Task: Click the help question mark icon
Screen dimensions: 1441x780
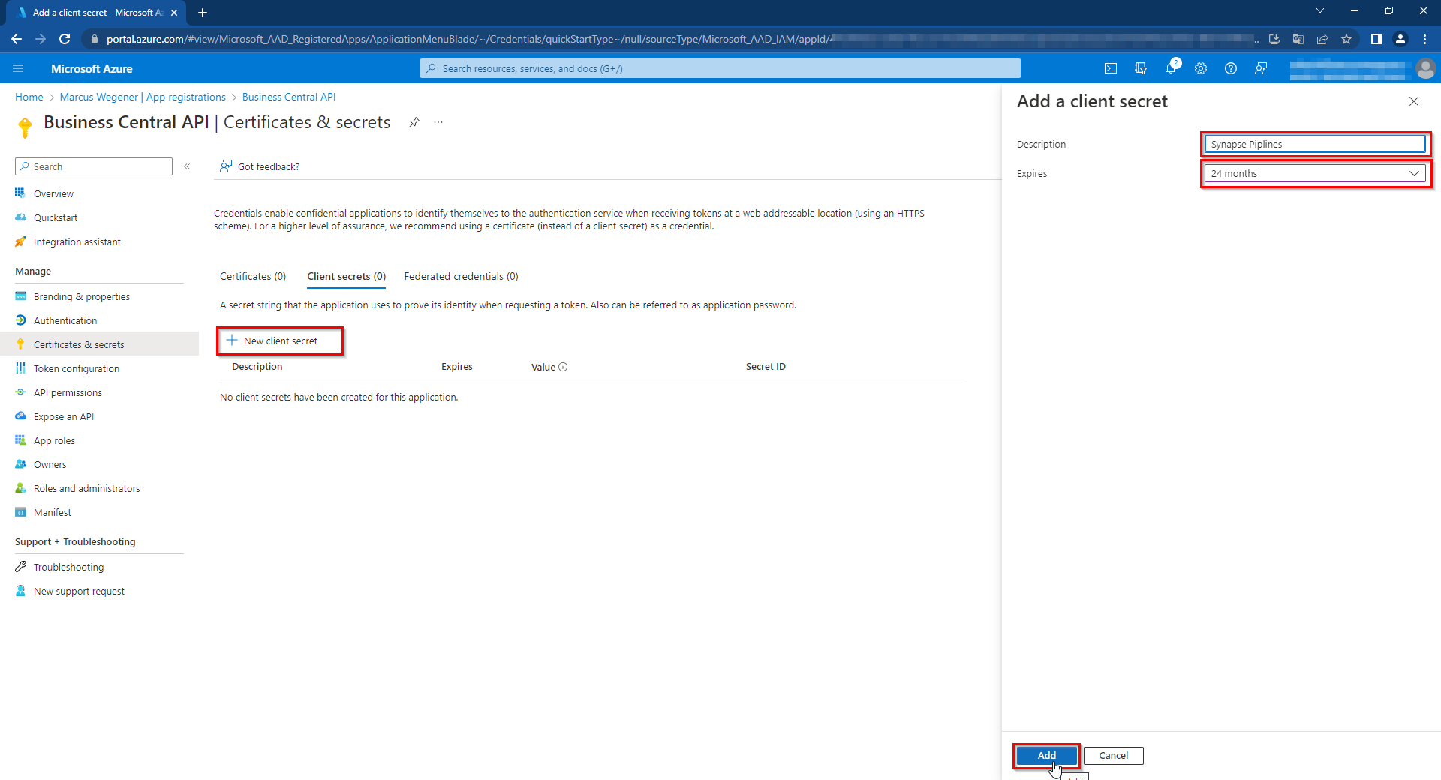Action: pos(1231,68)
